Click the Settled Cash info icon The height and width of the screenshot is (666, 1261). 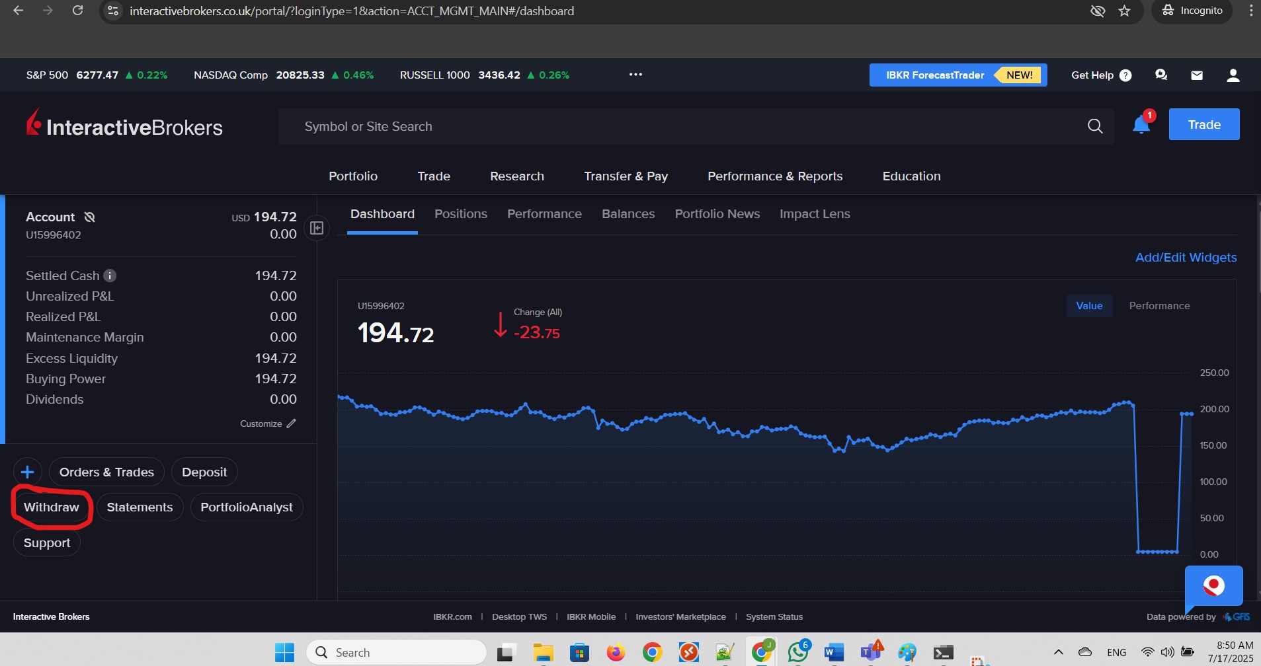pos(110,276)
